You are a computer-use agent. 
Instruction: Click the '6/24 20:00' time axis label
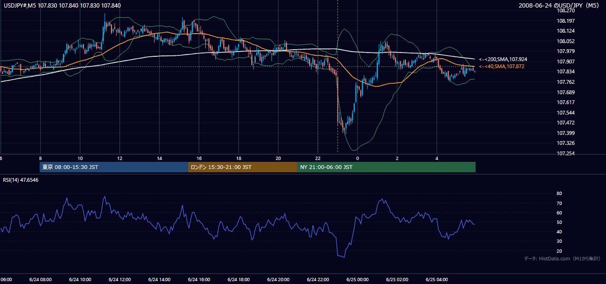(x=278, y=280)
